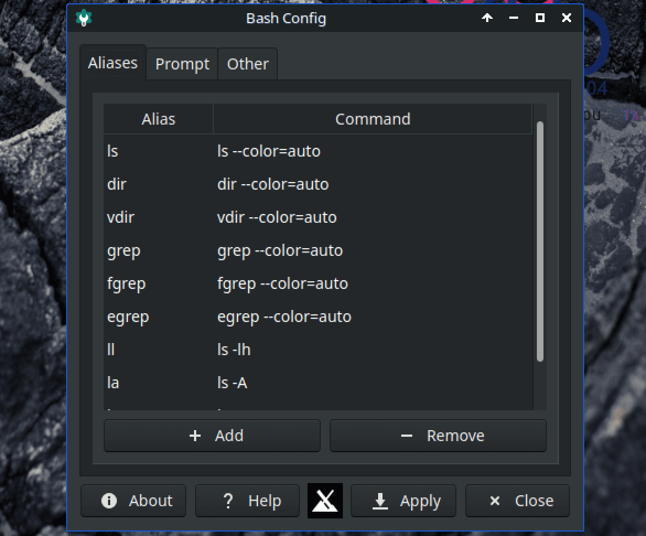Click the keep-above arrow in the title bar
646x536 pixels.
(x=487, y=18)
